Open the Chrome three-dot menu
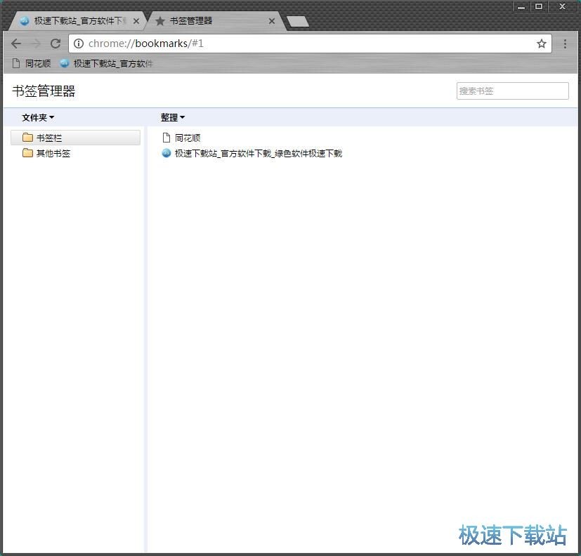This screenshot has width=581, height=556. click(565, 44)
